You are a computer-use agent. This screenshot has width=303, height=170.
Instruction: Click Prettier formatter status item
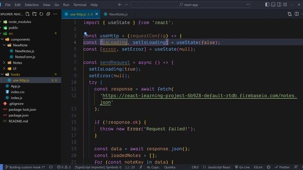coord(282,167)
